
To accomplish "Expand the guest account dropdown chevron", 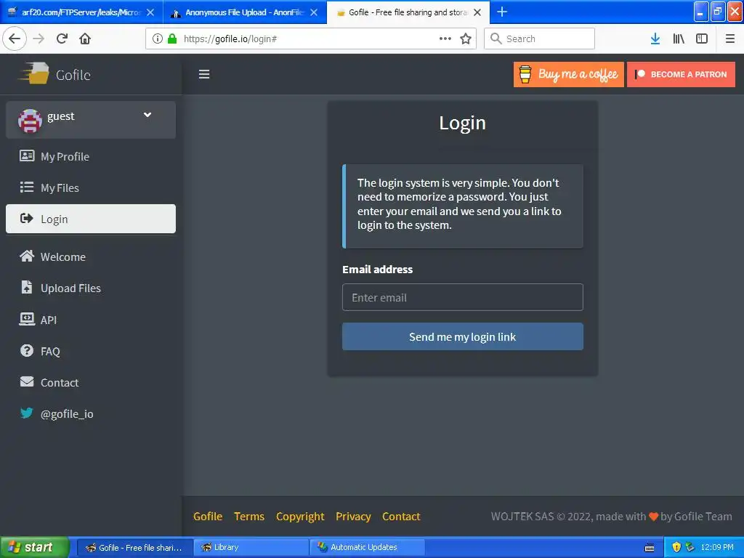I will coord(147,115).
